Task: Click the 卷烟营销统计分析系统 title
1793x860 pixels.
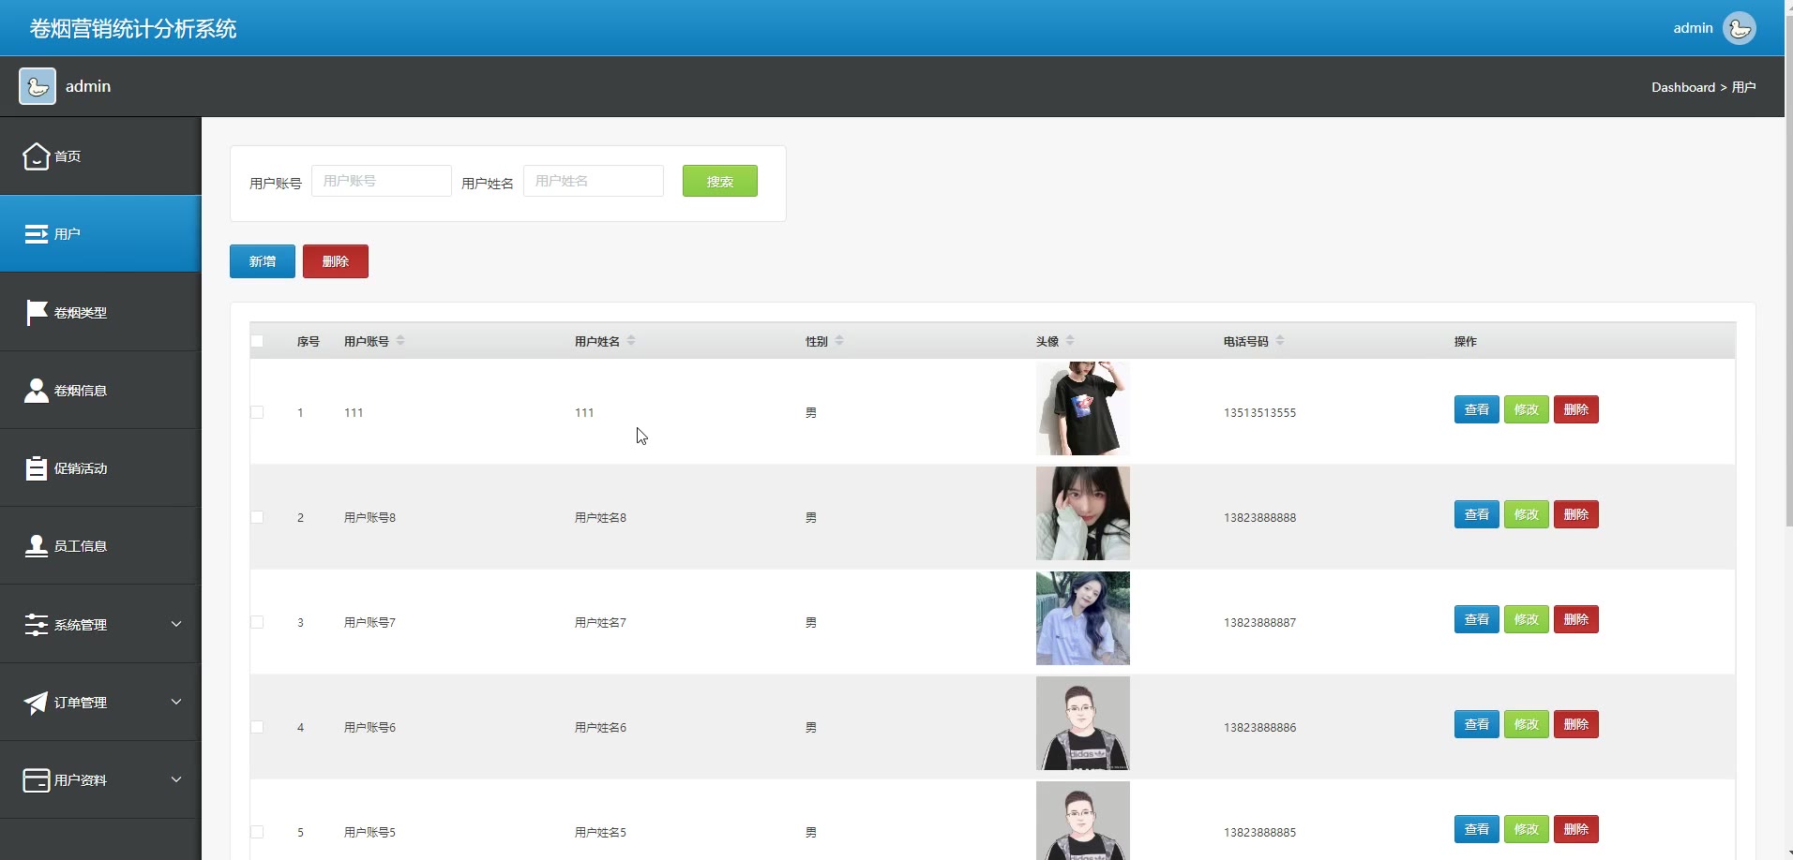Action: tap(133, 29)
